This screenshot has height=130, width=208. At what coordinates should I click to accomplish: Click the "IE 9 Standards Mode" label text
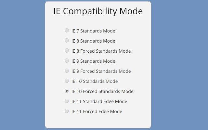[93, 61]
